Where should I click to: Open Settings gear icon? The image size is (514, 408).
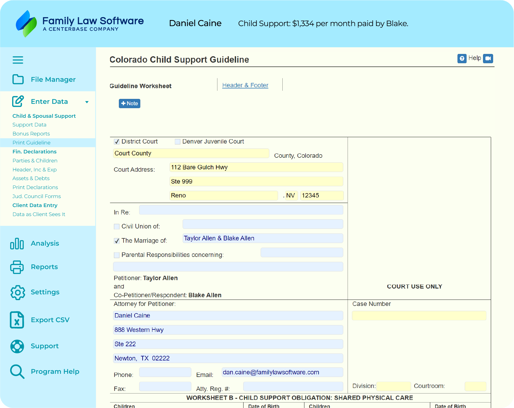(18, 292)
